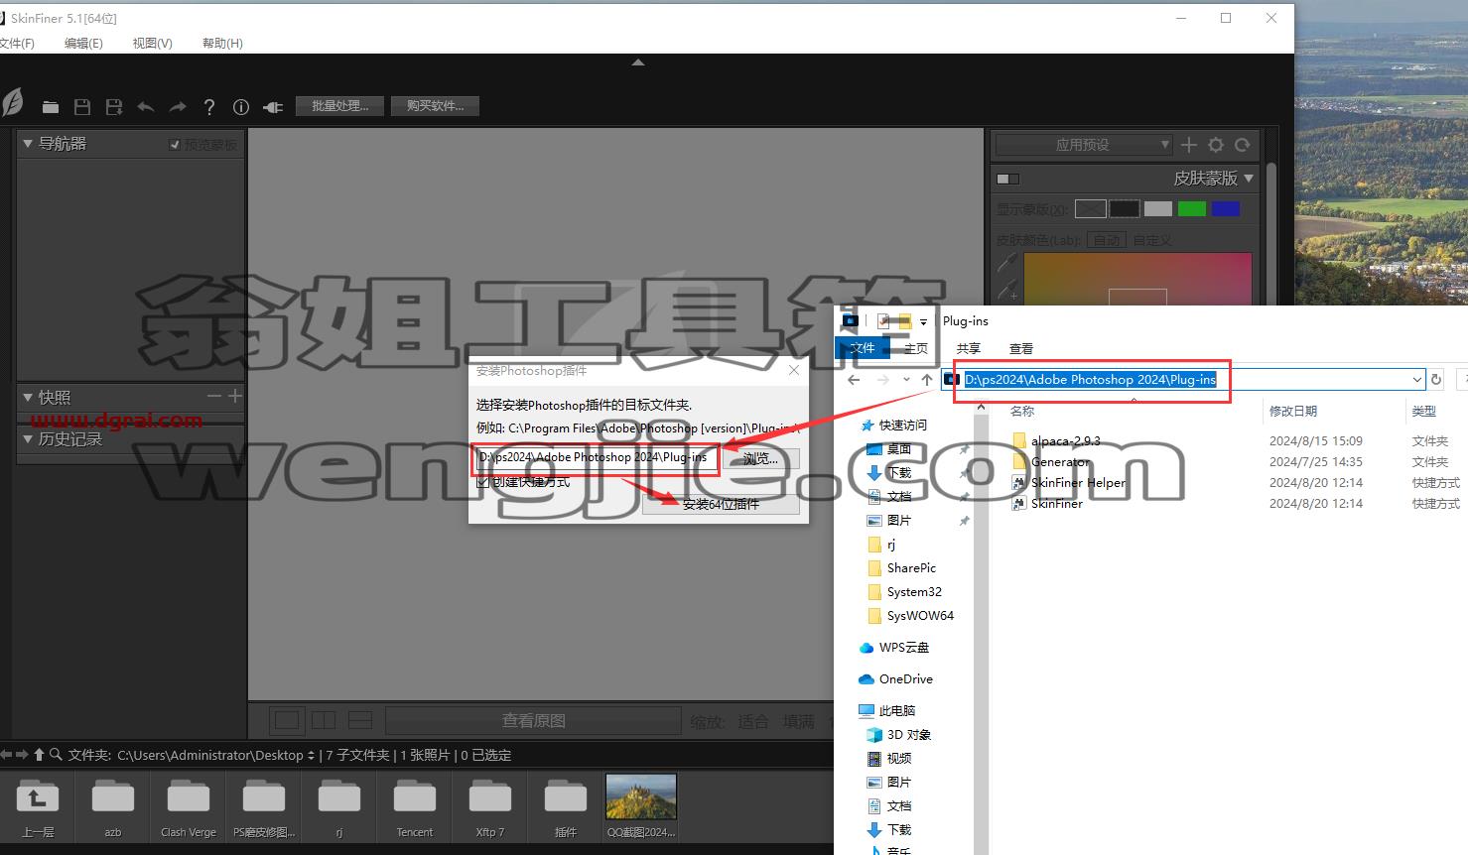
Task: Click the Save floppy disk icon
Action: (82, 107)
